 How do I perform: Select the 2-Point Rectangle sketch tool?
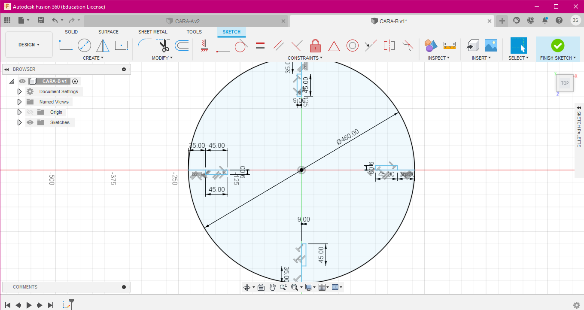[x=66, y=45]
